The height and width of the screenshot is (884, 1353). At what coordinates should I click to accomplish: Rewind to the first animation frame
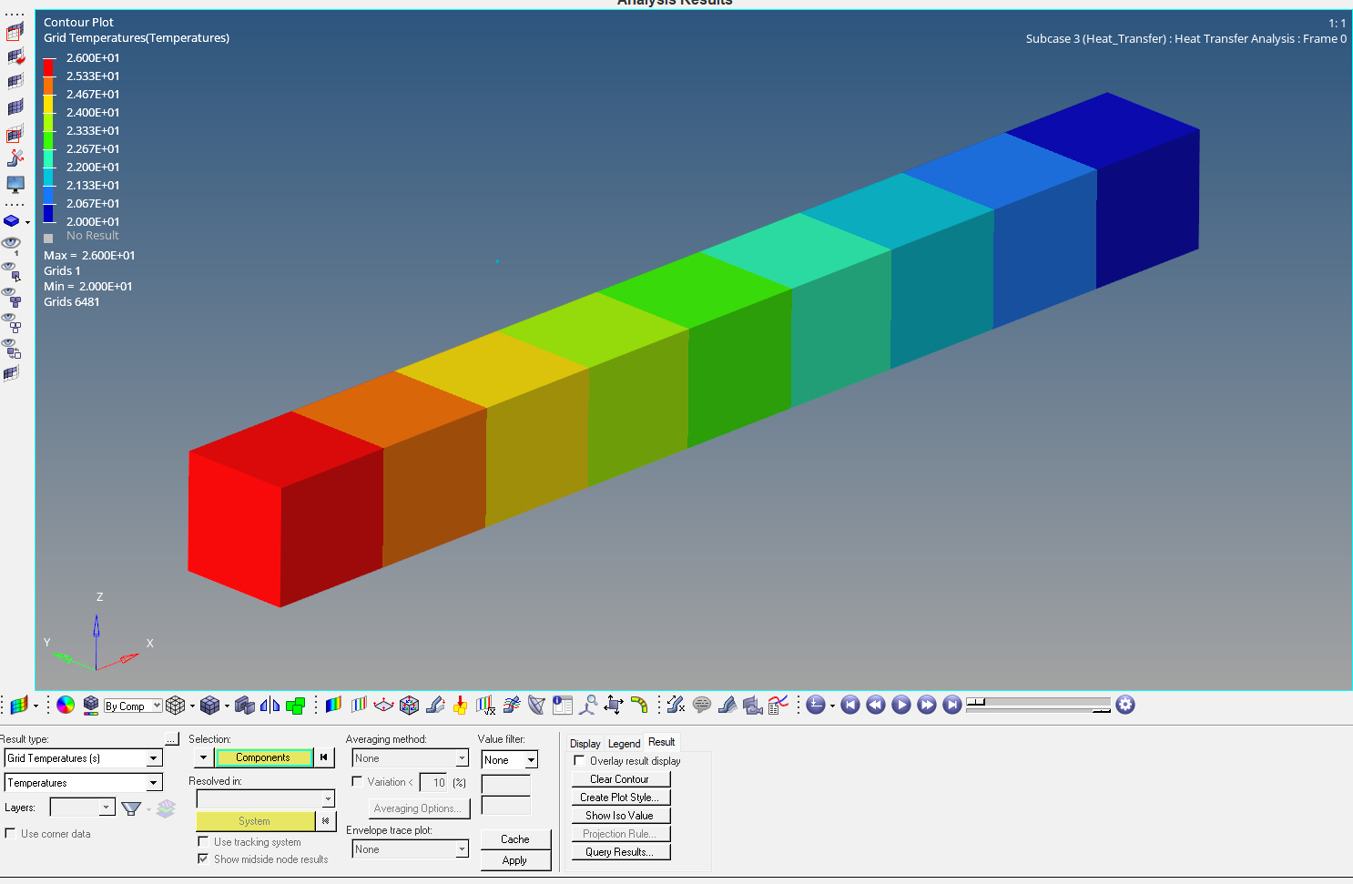pos(849,705)
